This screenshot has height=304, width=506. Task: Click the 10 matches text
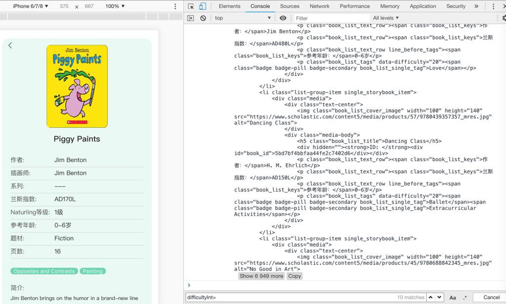click(411, 297)
